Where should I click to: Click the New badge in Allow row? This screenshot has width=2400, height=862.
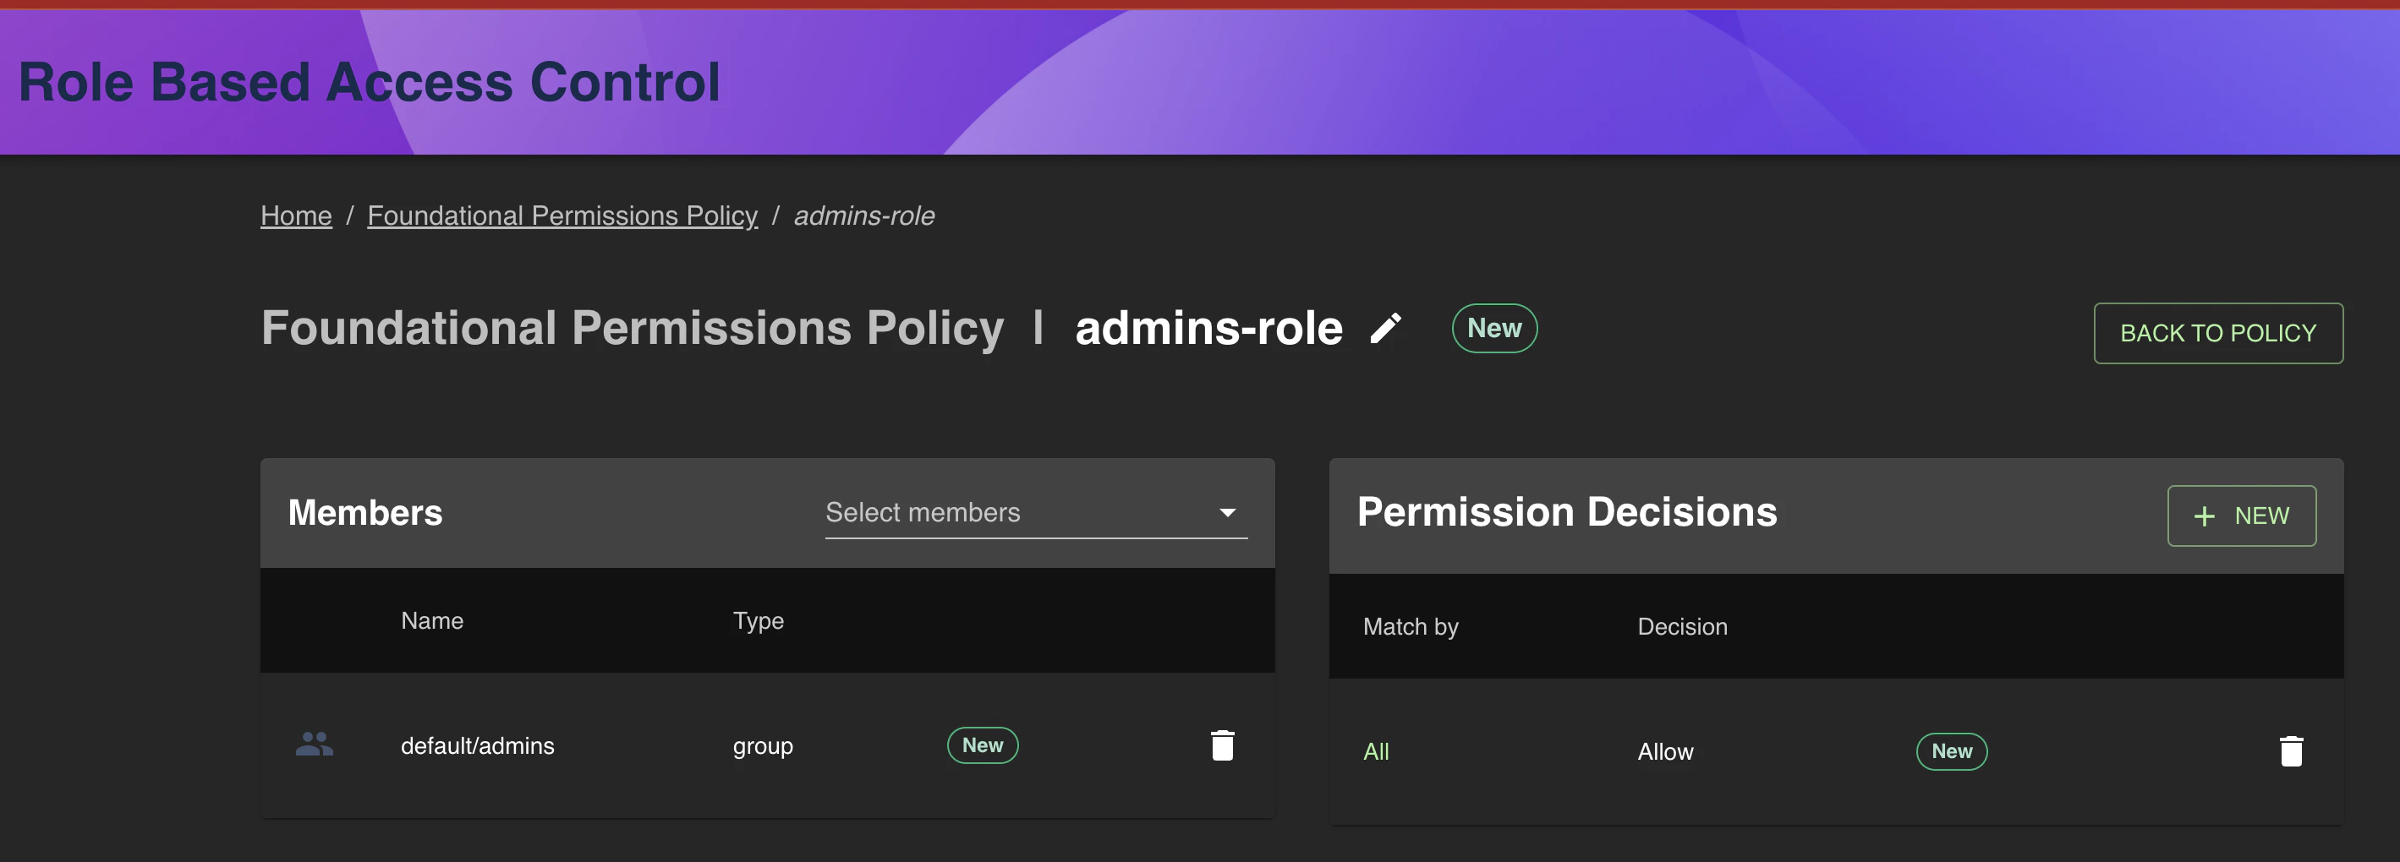click(x=1951, y=751)
